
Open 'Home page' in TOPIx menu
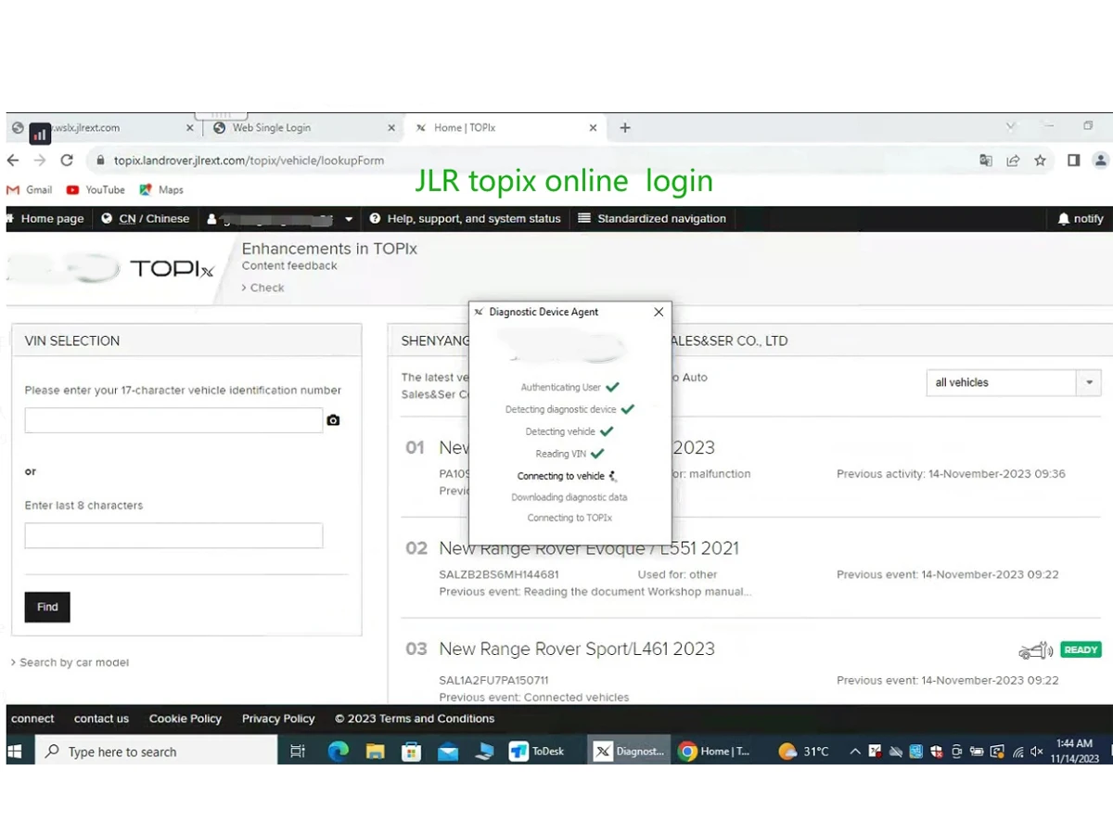pyautogui.click(x=45, y=219)
